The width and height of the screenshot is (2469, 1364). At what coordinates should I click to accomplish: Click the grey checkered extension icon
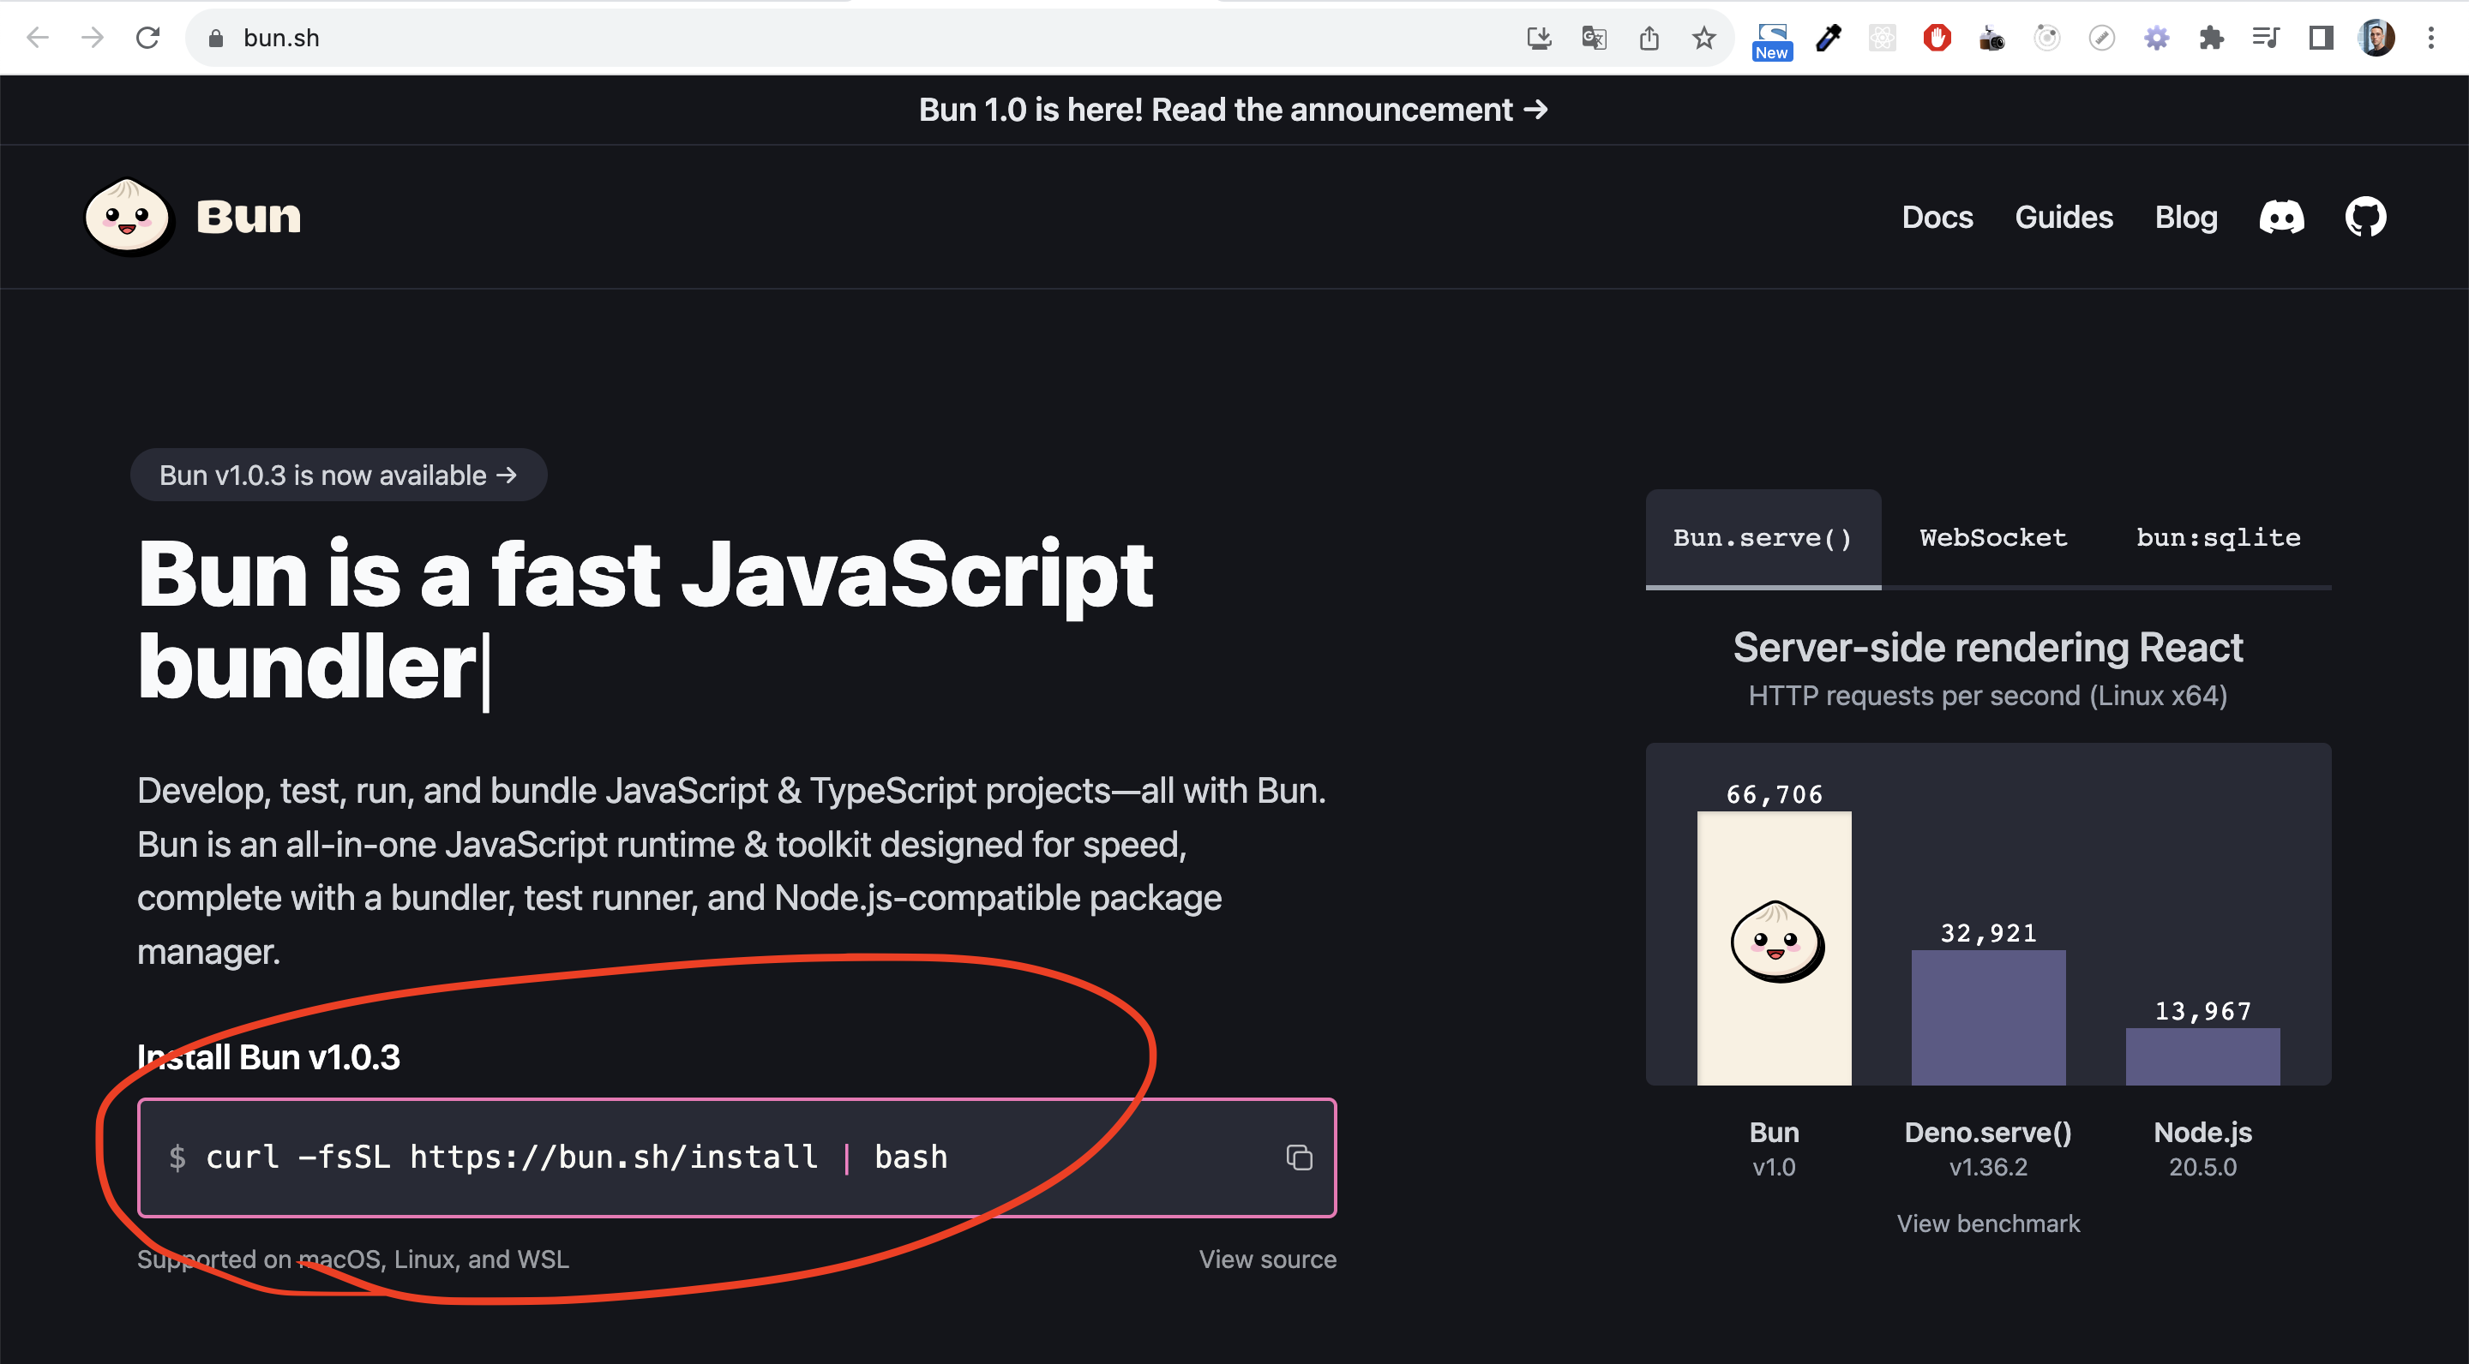click(1883, 39)
